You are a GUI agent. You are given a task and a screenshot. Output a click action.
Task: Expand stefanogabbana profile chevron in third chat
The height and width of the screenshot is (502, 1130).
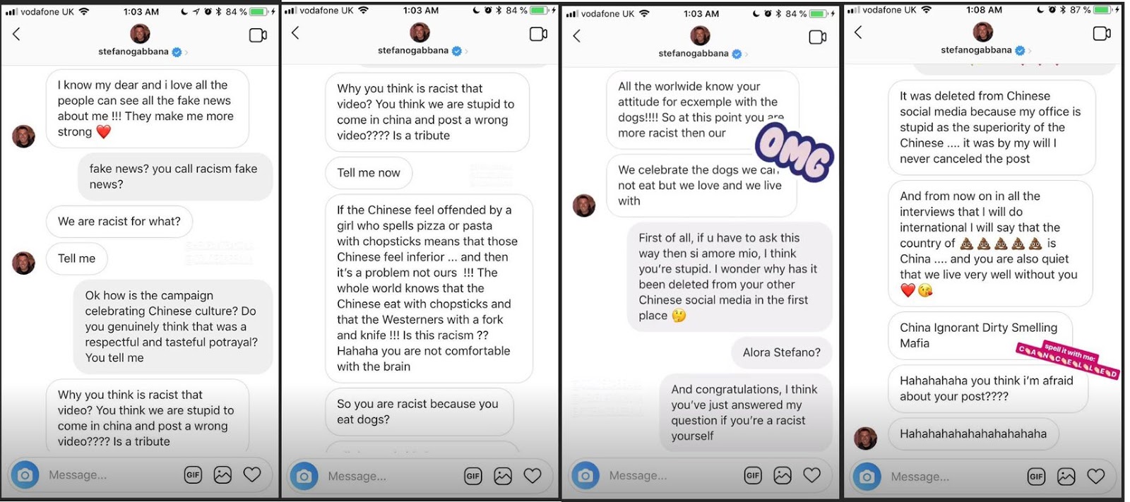click(747, 54)
